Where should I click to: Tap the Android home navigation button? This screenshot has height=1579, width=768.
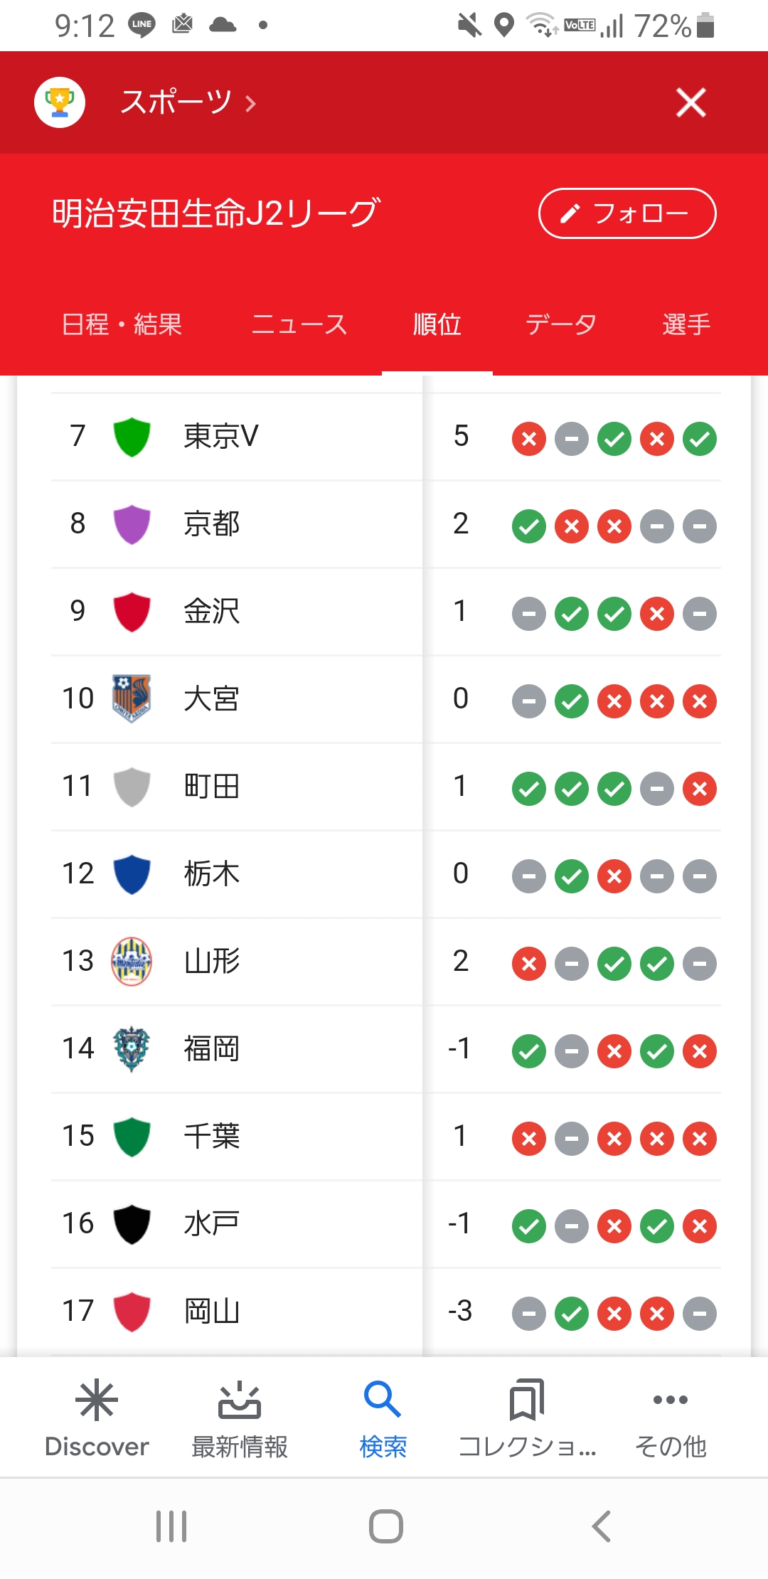point(386,1526)
